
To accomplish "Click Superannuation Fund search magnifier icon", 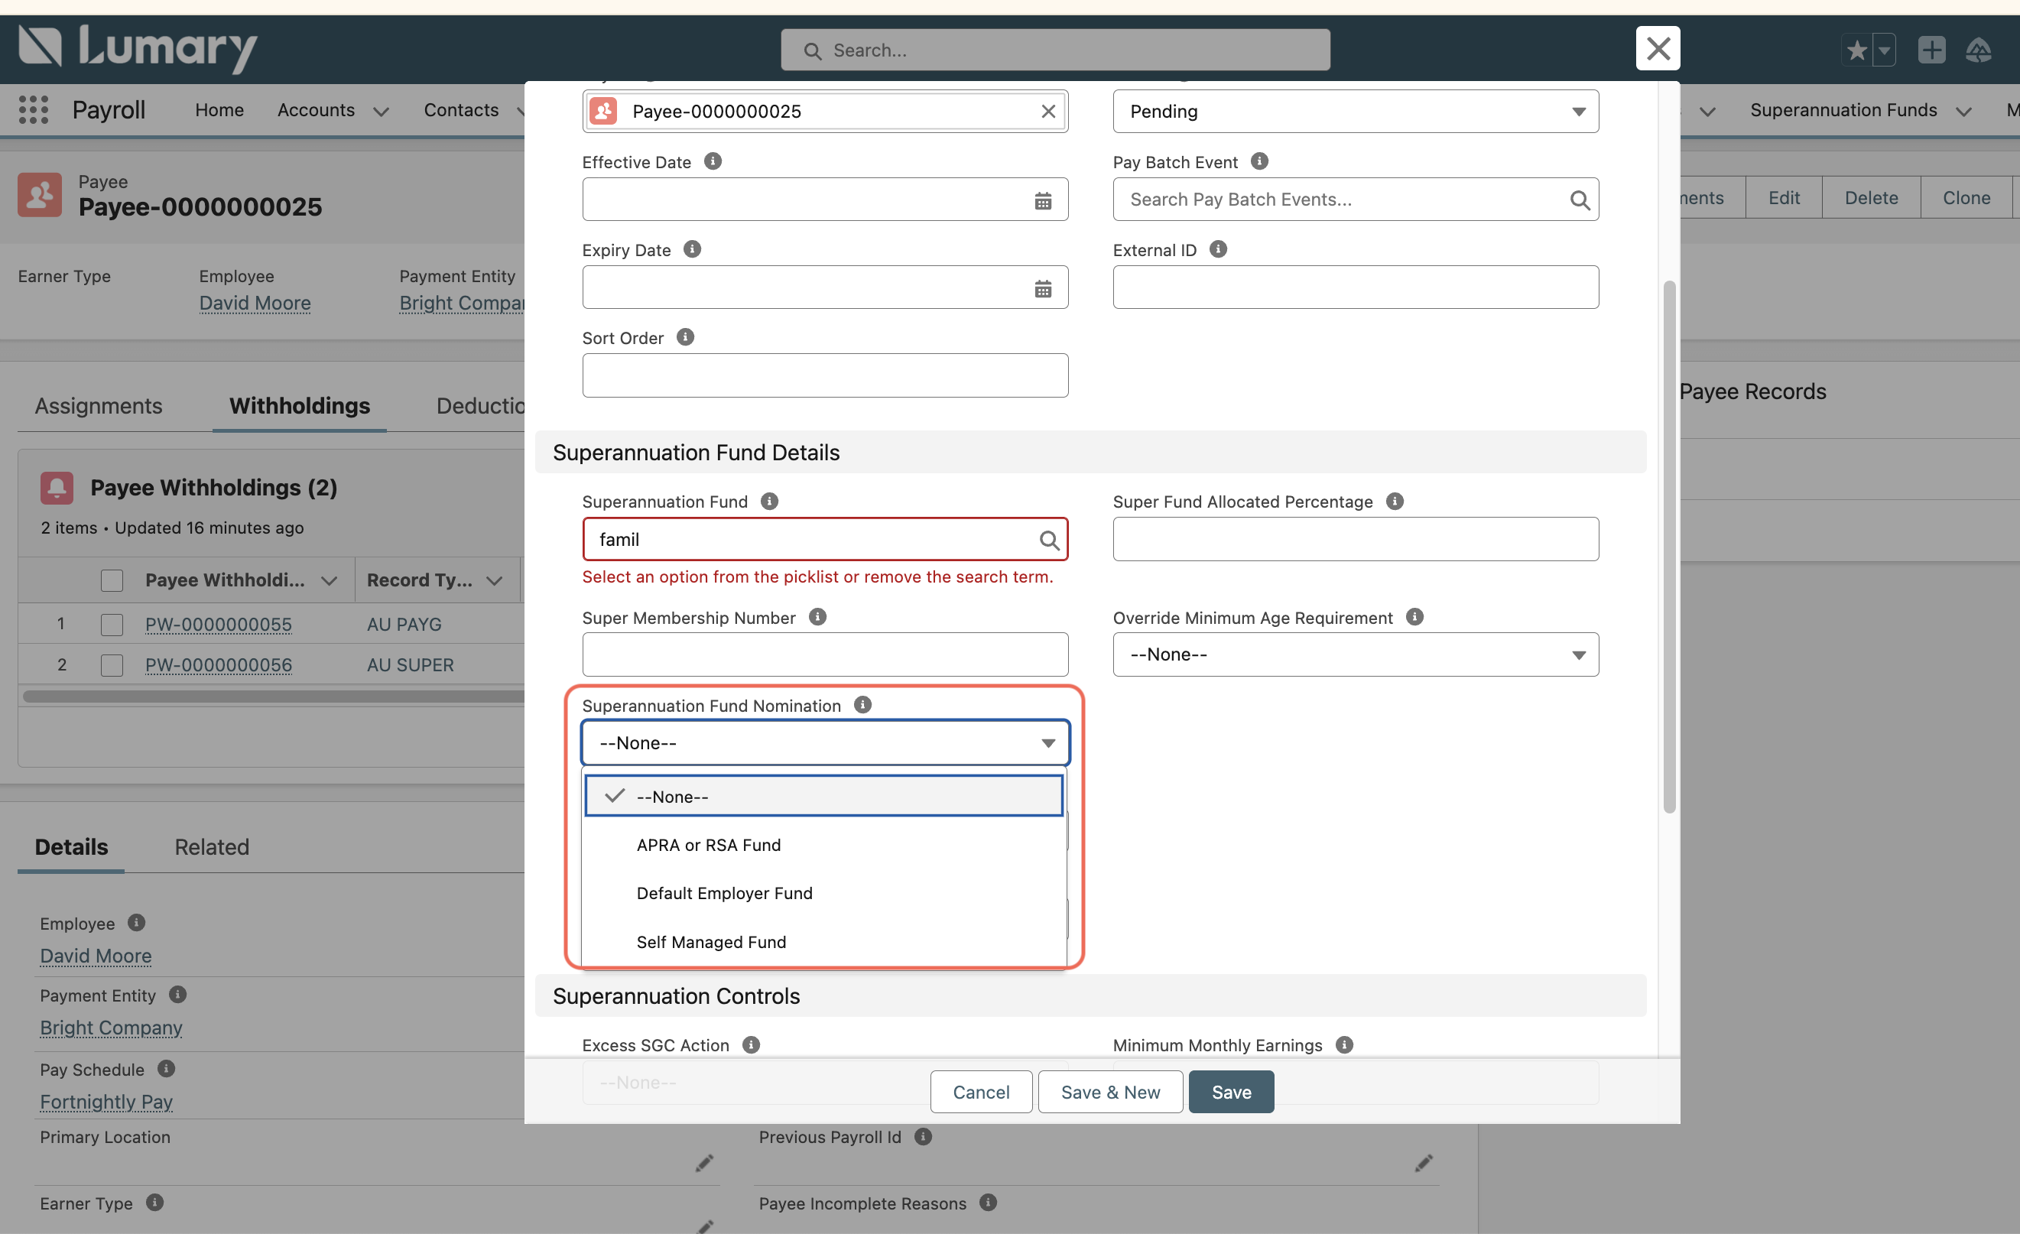I will point(1048,540).
